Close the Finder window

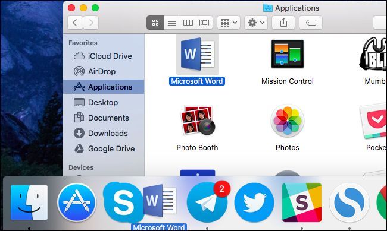click(x=71, y=8)
